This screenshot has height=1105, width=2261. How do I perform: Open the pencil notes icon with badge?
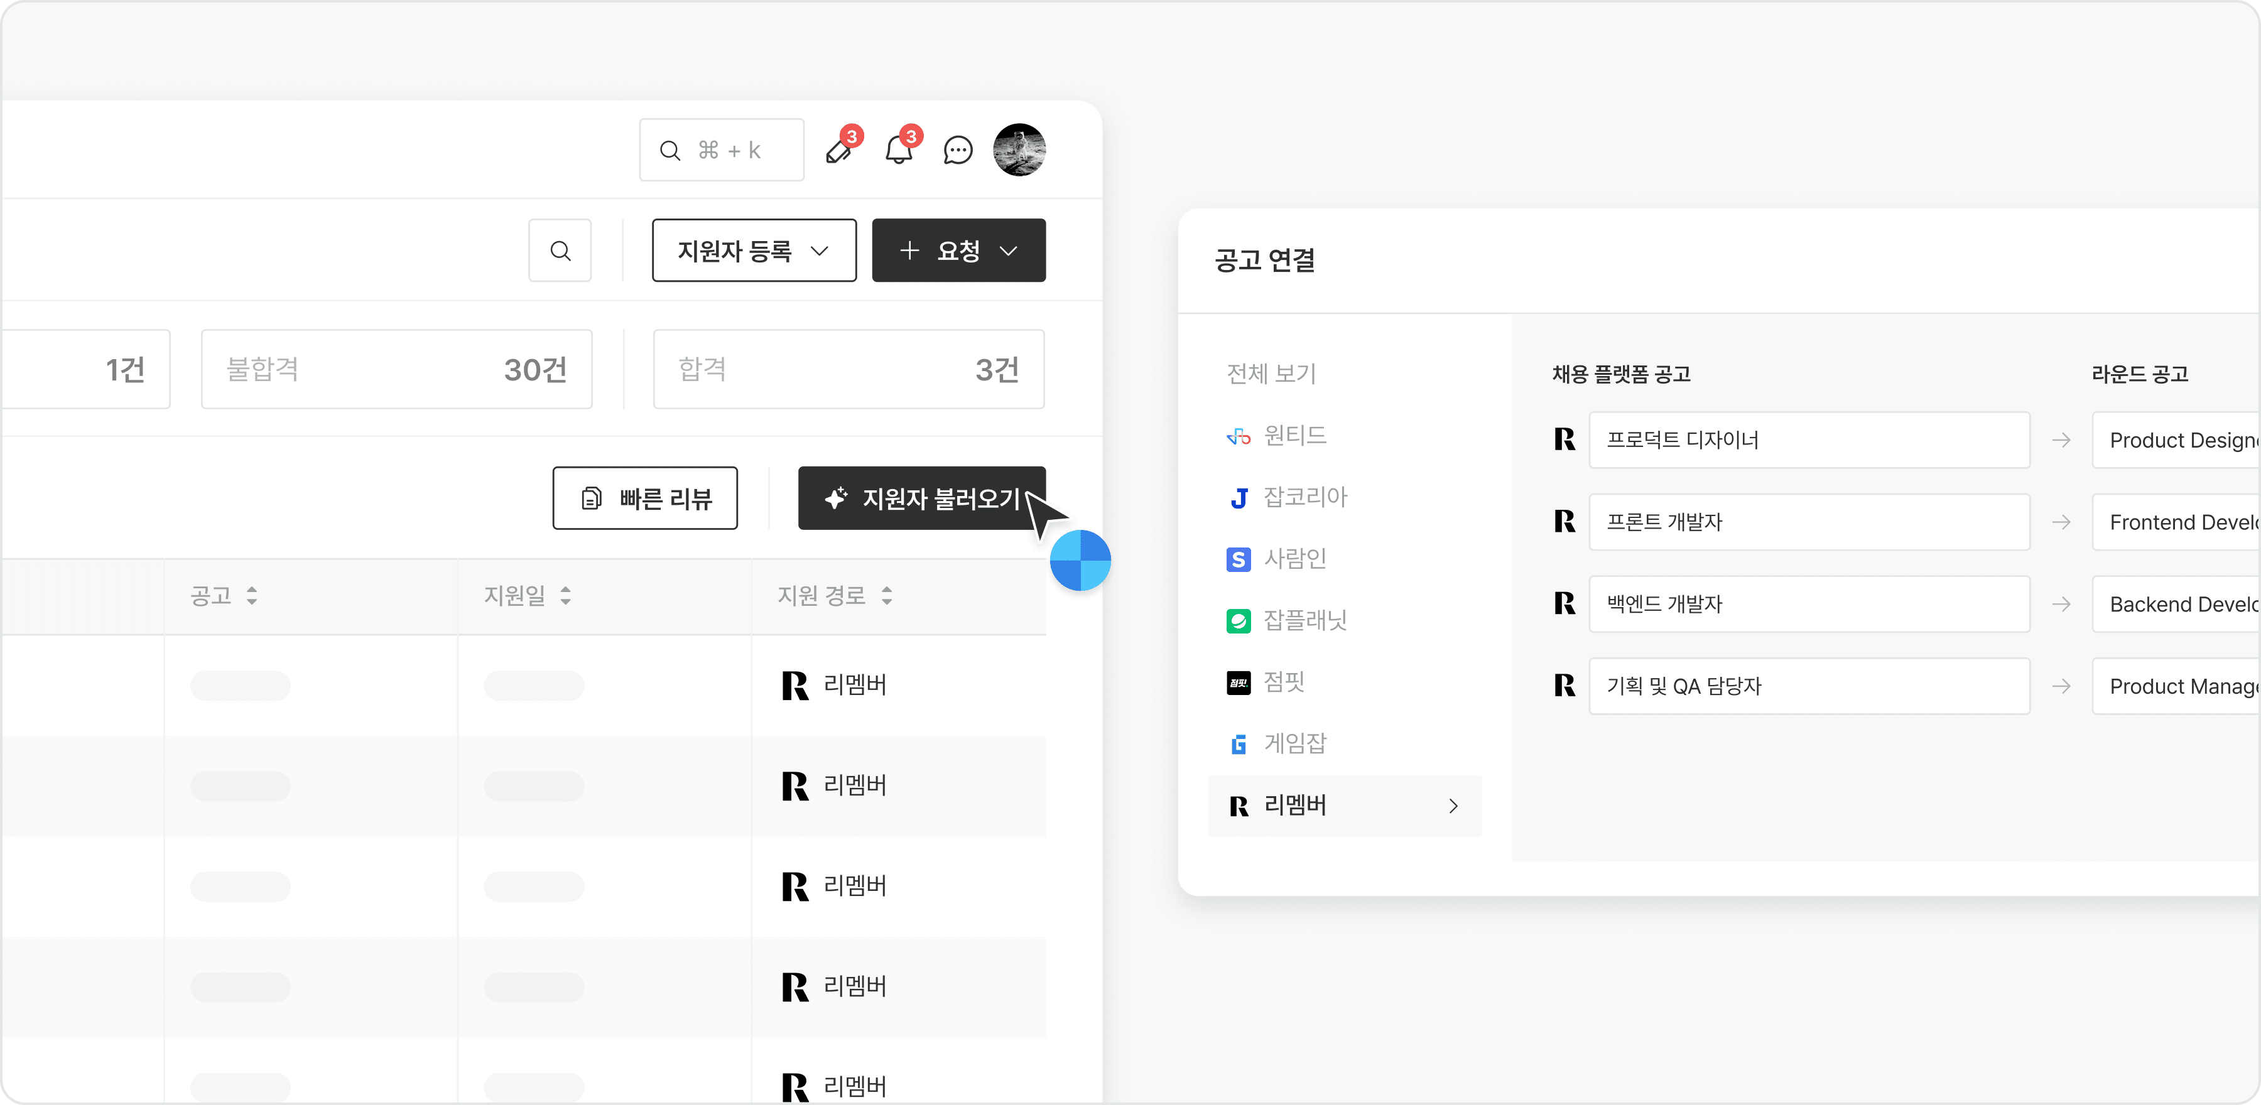[841, 149]
